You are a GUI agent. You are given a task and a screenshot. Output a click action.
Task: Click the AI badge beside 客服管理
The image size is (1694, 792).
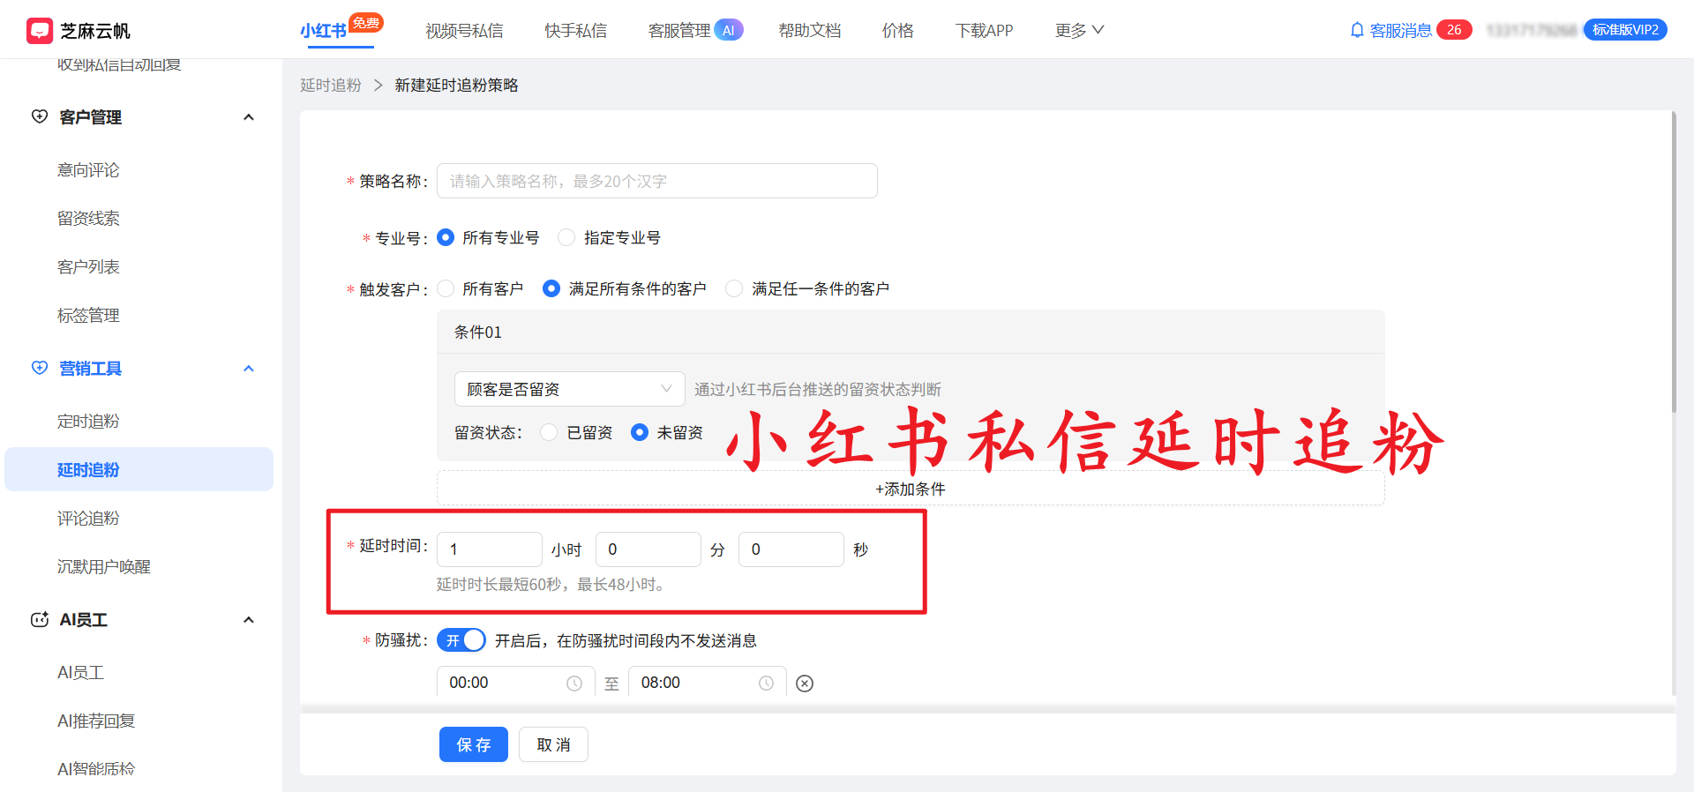click(x=728, y=30)
